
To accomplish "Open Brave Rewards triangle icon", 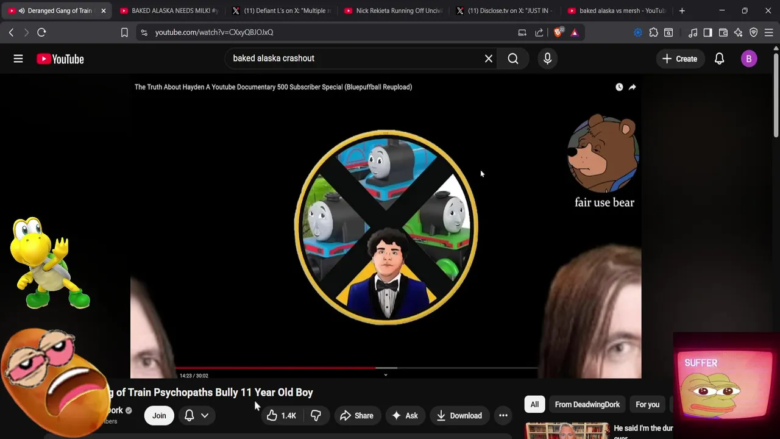I will click(574, 32).
